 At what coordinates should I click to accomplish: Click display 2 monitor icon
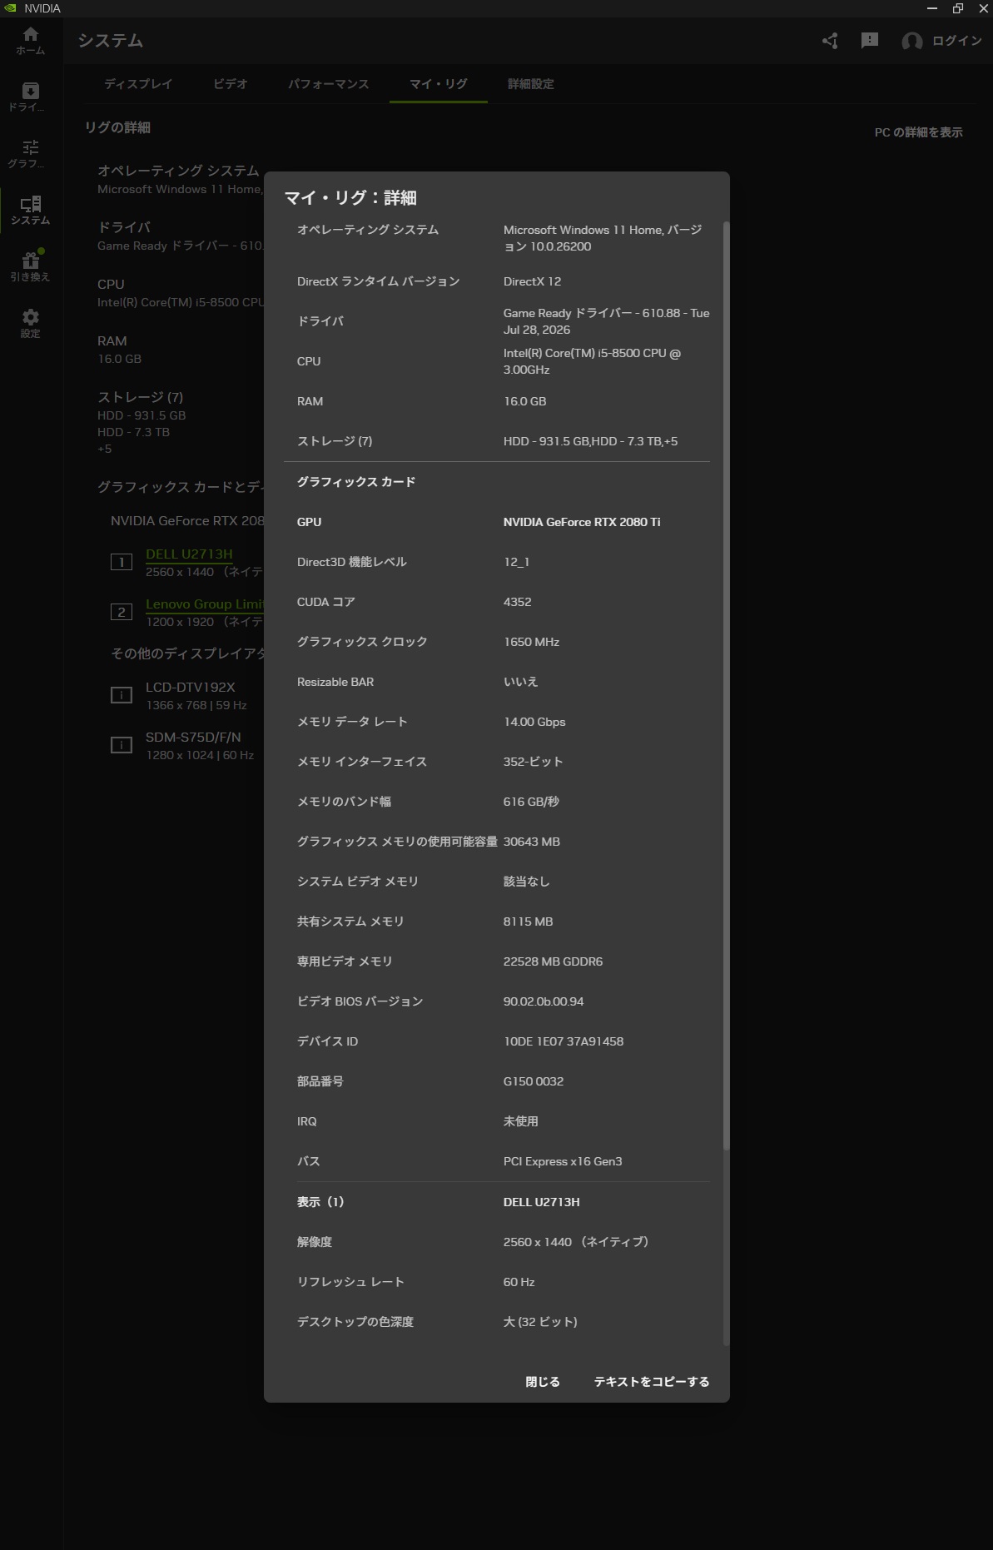122,612
